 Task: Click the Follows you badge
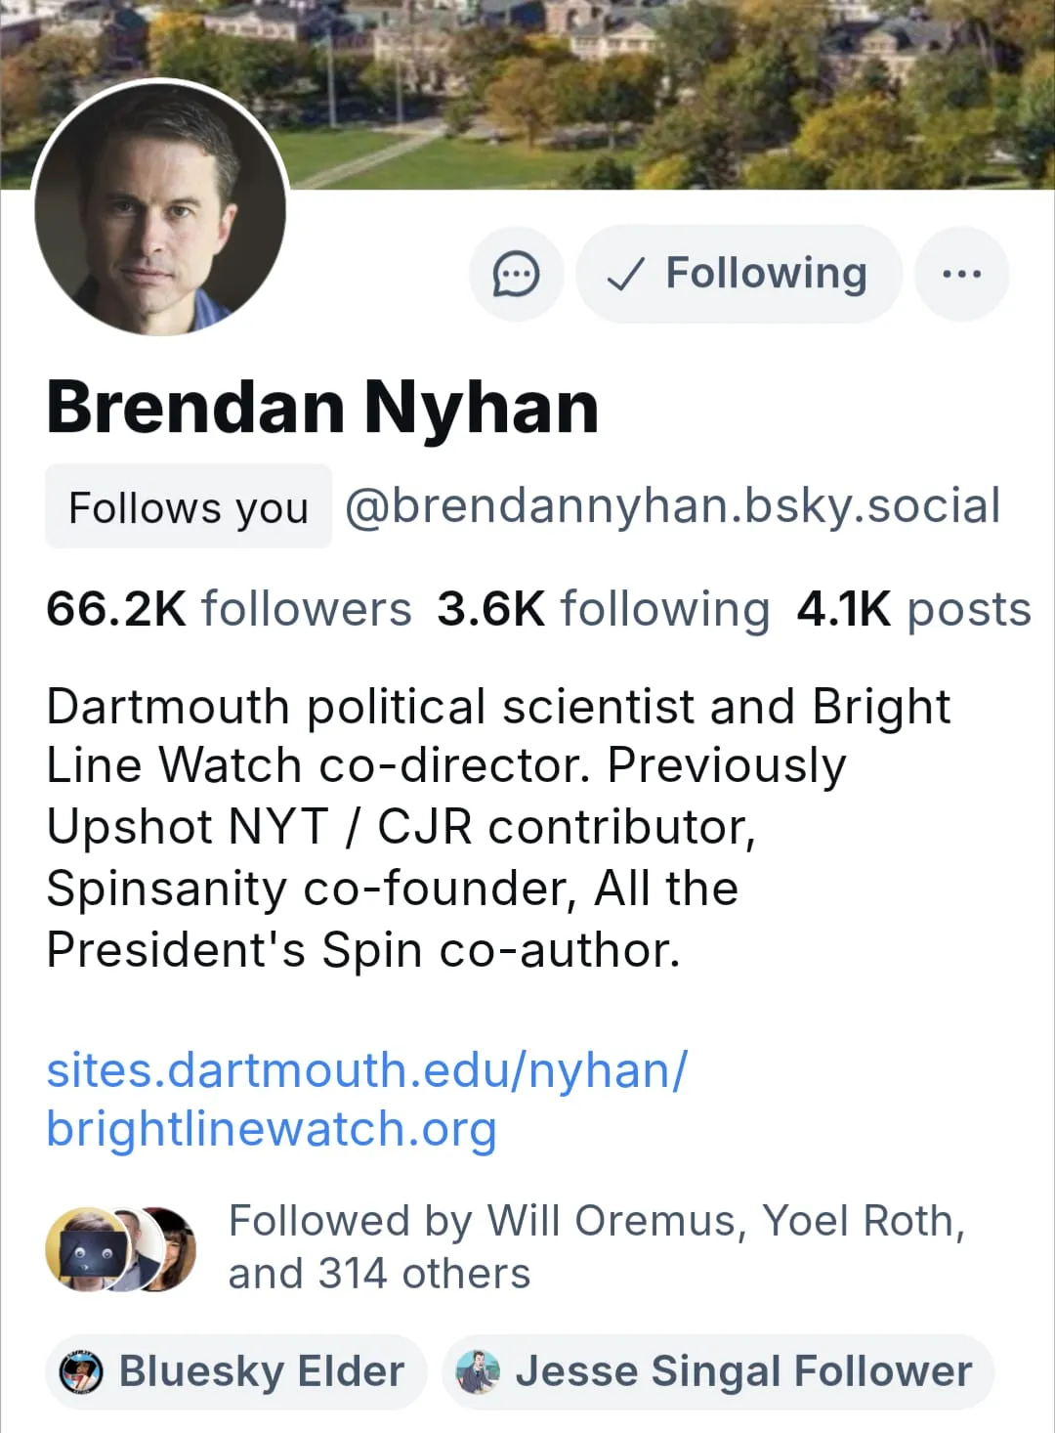coord(189,507)
